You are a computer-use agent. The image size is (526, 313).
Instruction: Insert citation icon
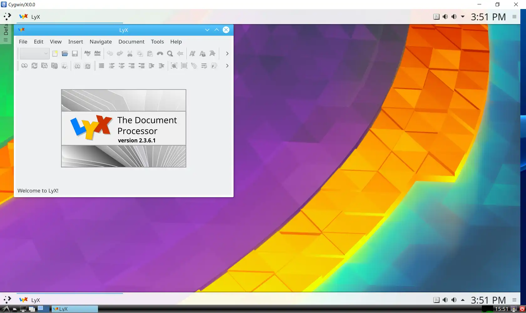214,66
